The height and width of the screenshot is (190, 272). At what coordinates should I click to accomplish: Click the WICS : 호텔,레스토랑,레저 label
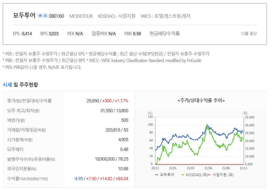(165, 16)
